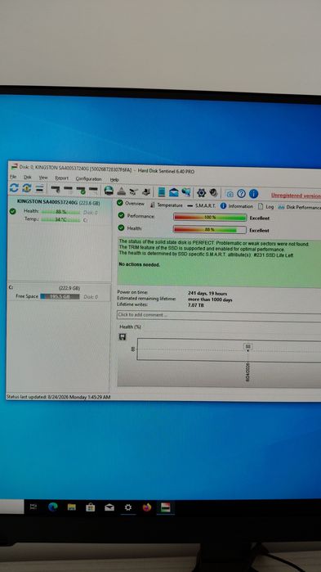Click the 'No actions needed.' status text
This screenshot has width=321, height=572.
click(x=140, y=264)
